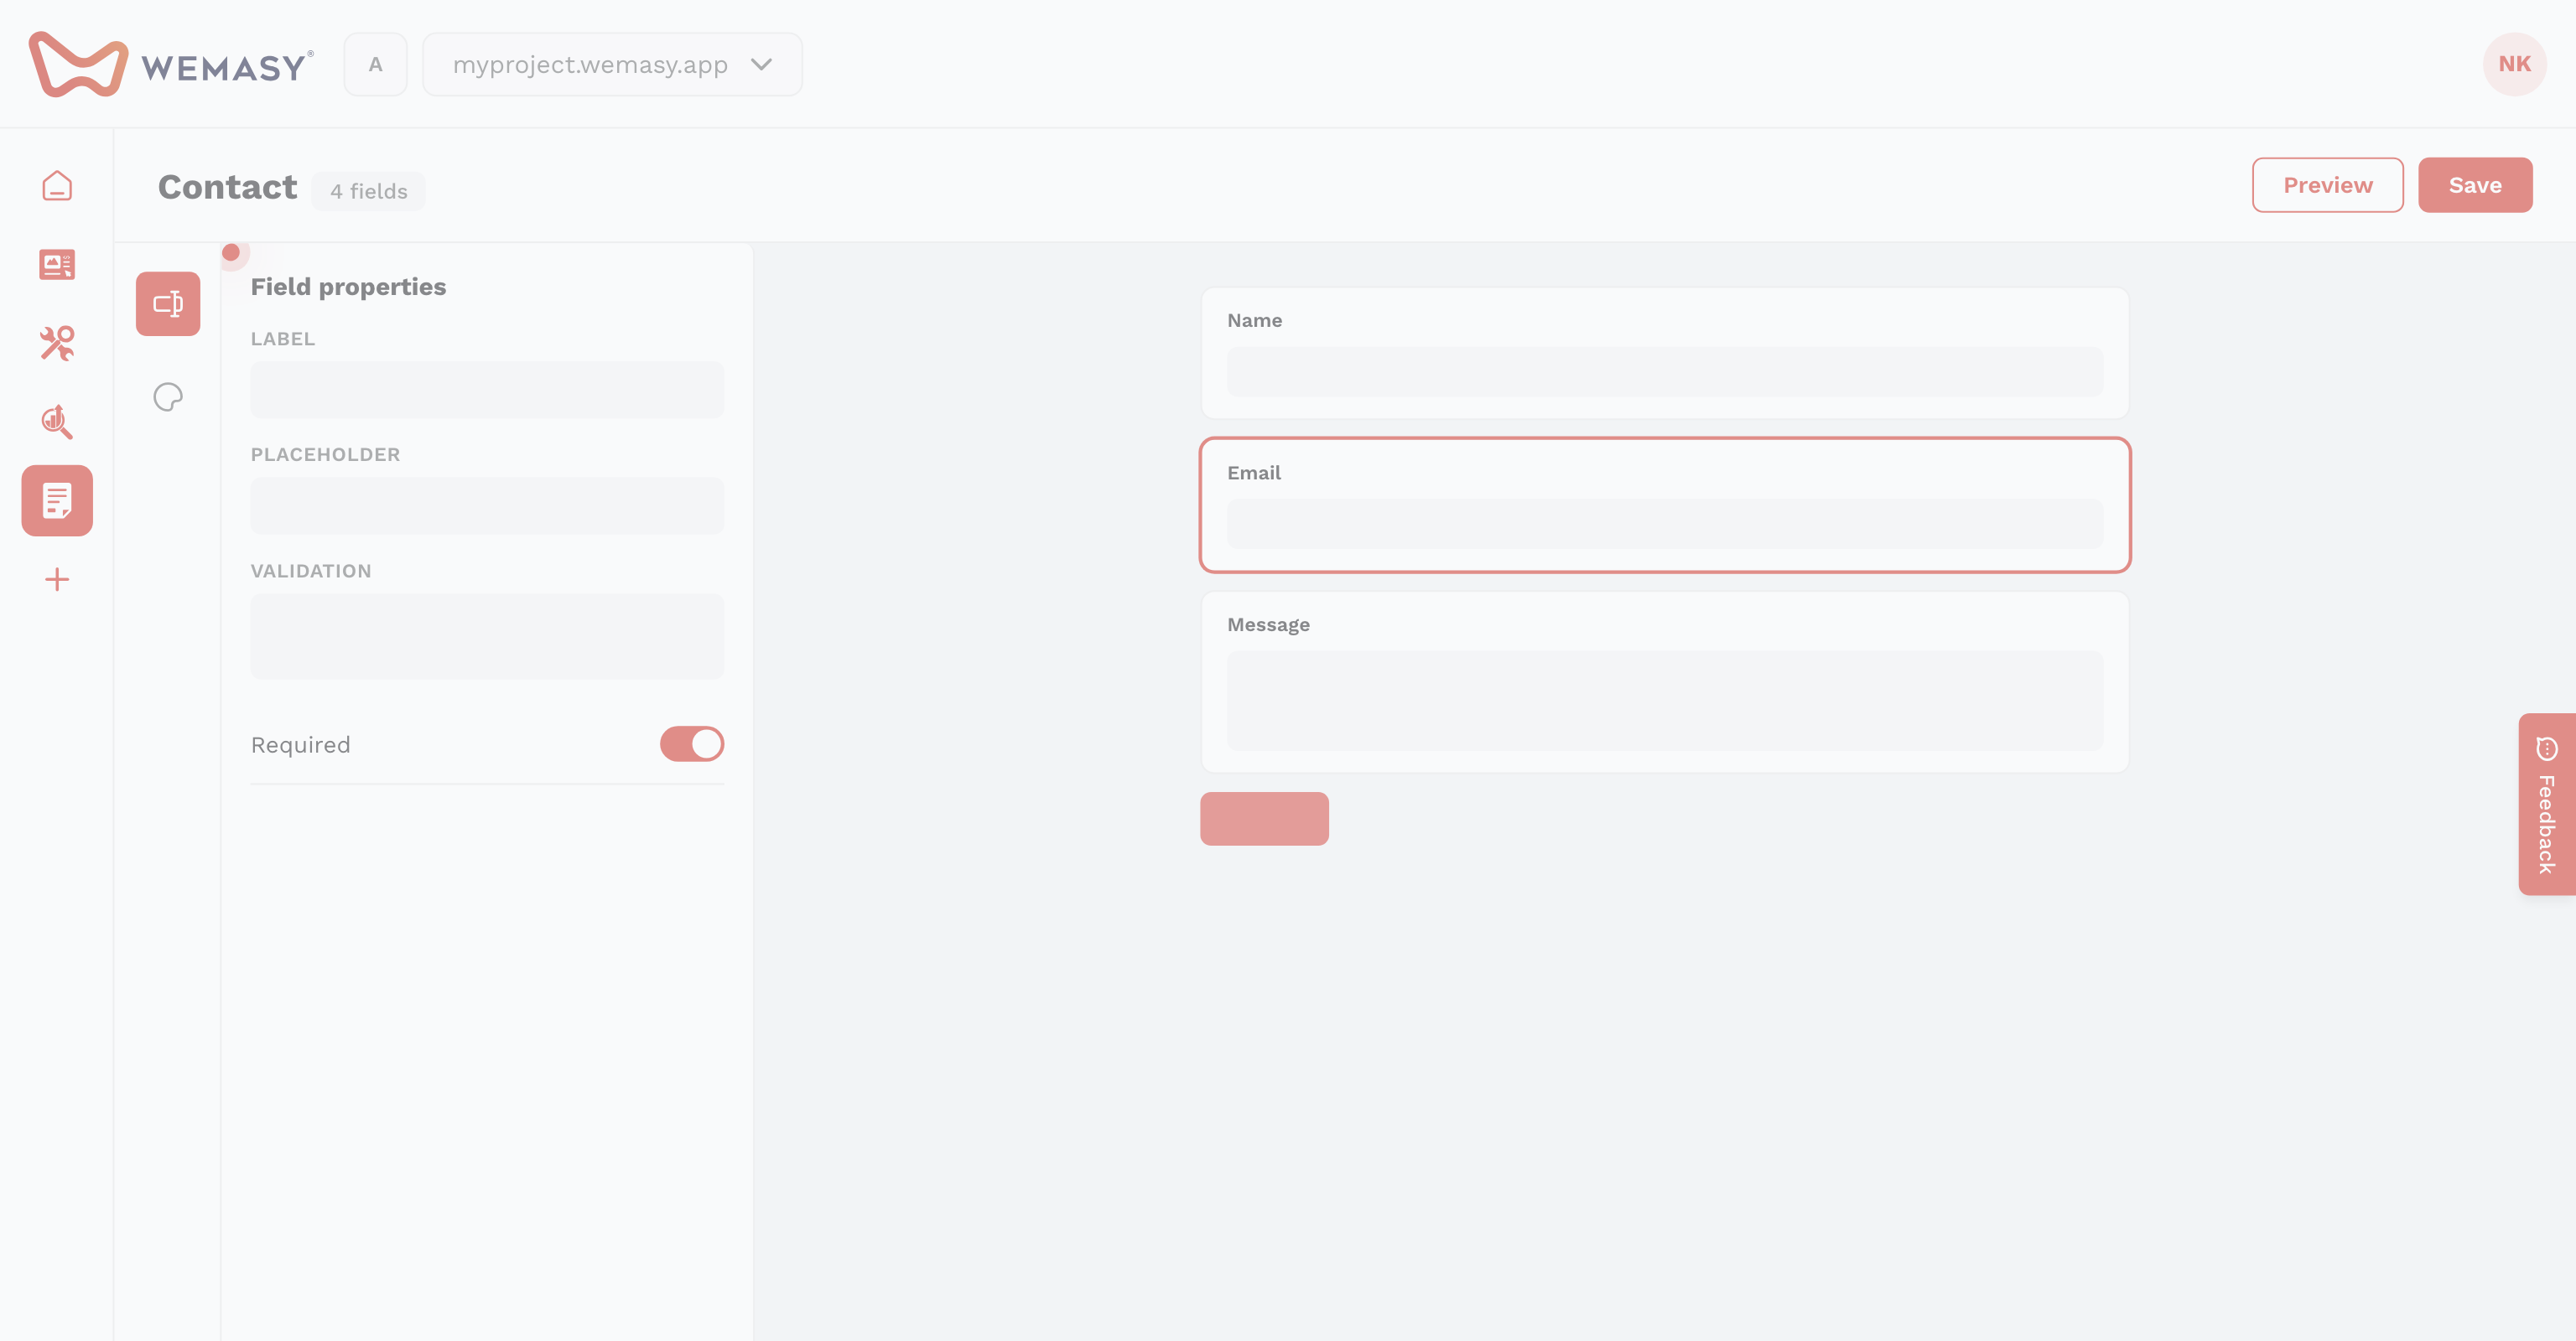This screenshot has height=1341, width=2576.
Task: Select the Name field card
Action: click(1665, 354)
